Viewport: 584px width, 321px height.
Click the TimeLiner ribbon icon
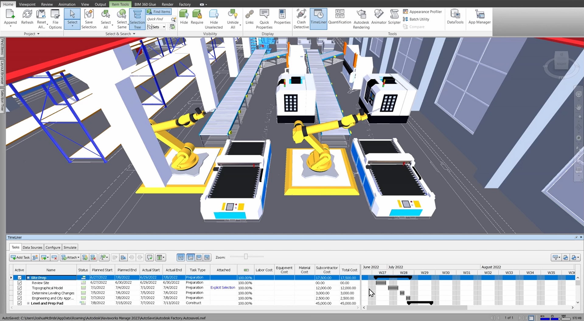pyautogui.click(x=318, y=19)
